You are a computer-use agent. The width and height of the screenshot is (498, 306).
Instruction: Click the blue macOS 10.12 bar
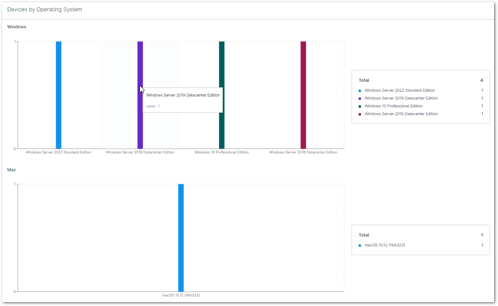[x=181, y=237]
